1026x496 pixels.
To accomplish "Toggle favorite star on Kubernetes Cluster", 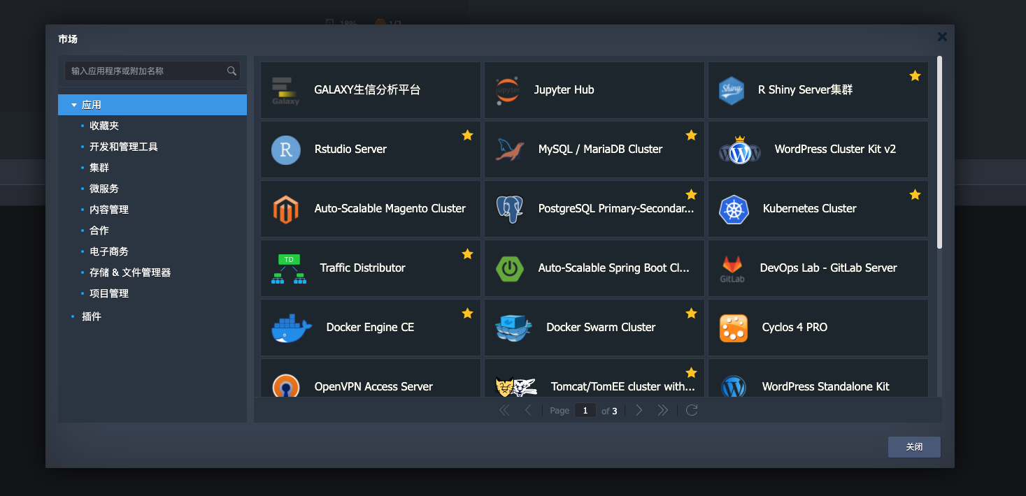I will [x=915, y=194].
